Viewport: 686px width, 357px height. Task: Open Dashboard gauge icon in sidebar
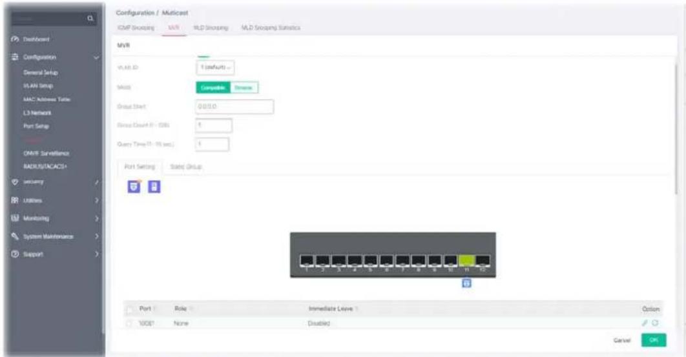point(15,39)
